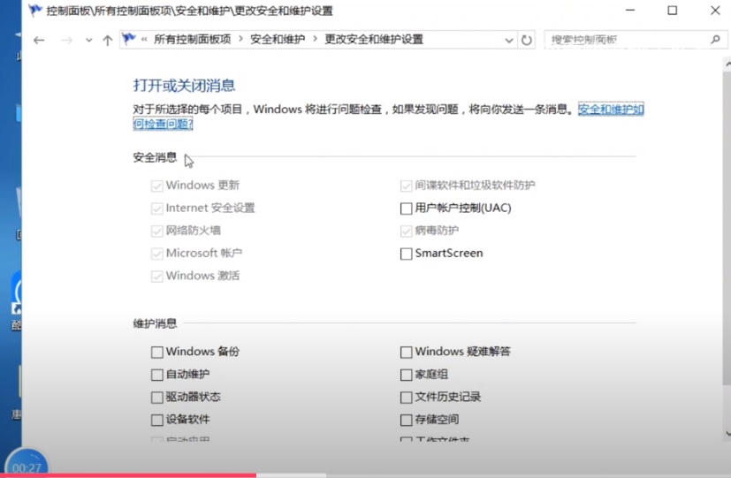Click the greyed 间谍软件和垃圾软件防护 checkbox

406,186
